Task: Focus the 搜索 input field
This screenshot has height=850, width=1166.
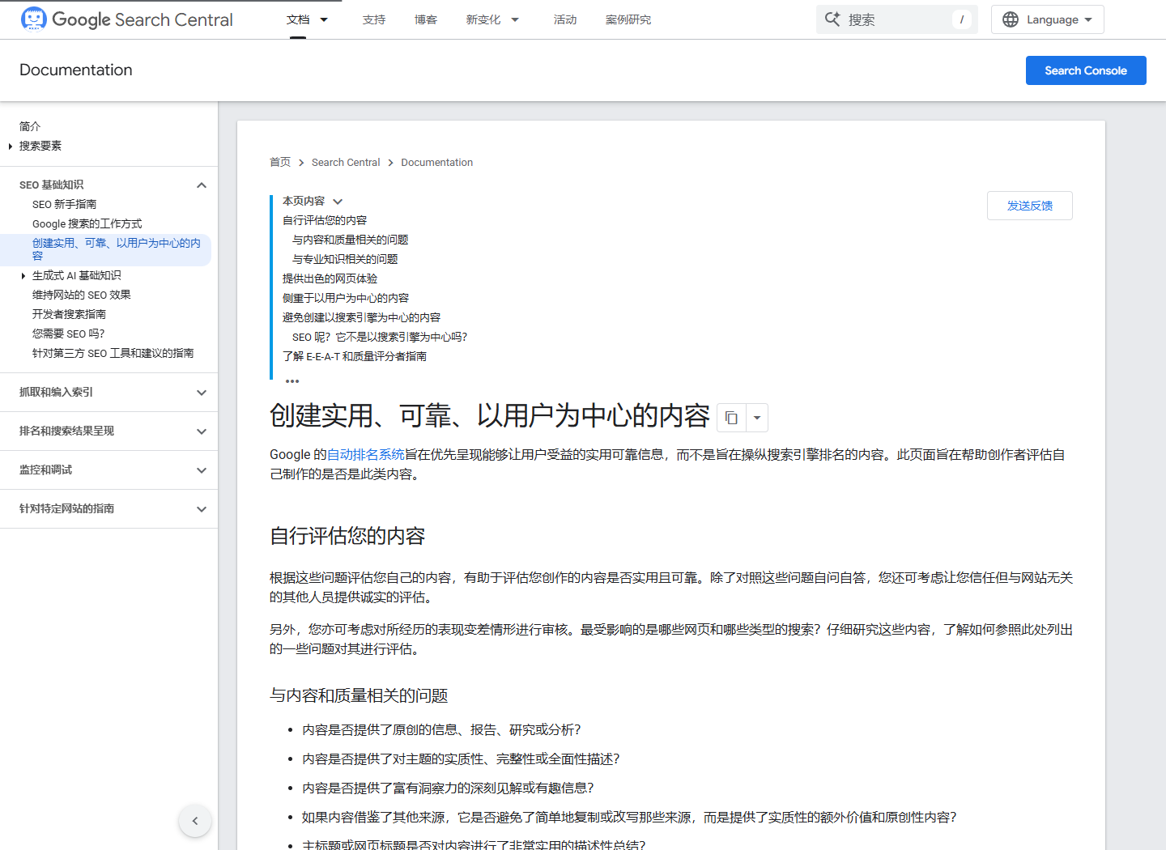Action: [x=897, y=19]
